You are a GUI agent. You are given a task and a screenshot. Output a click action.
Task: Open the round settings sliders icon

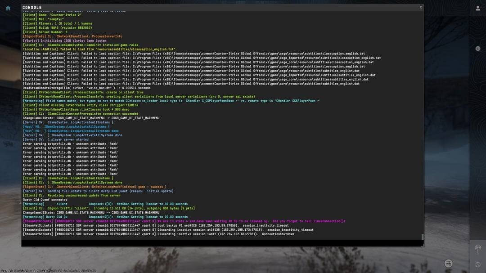click(448, 264)
